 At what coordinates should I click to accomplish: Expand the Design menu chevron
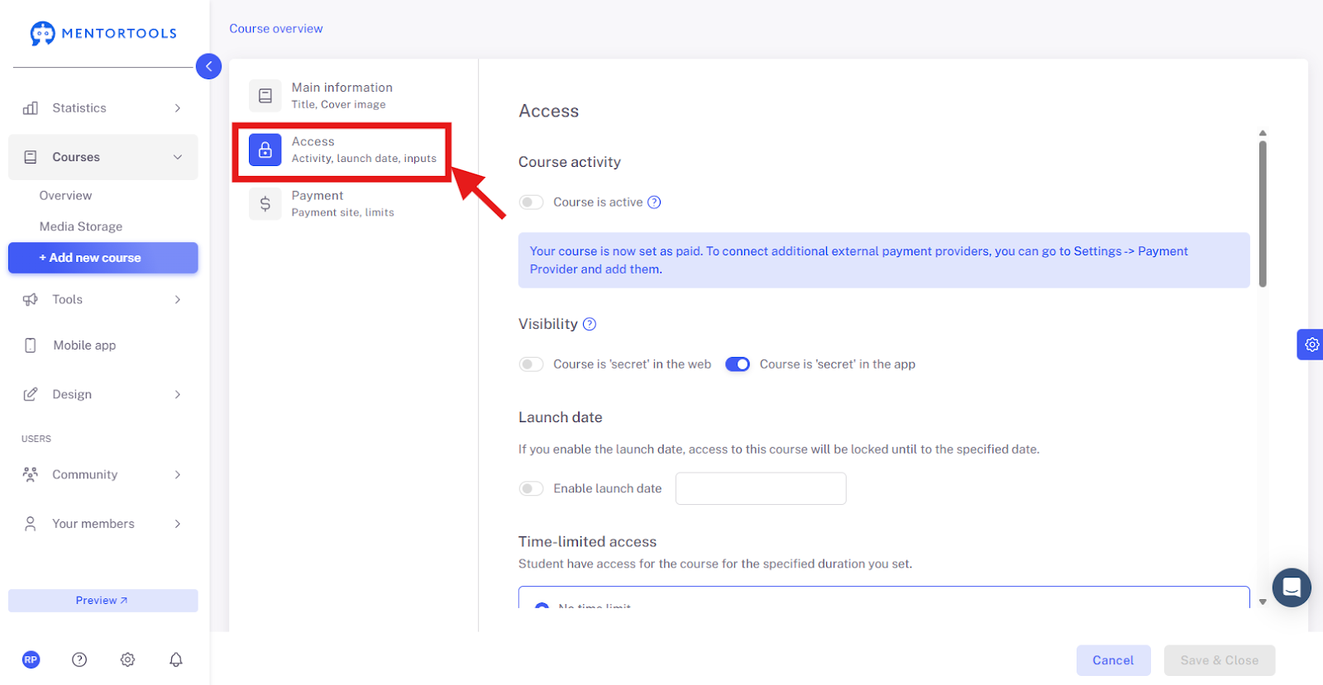(x=177, y=394)
